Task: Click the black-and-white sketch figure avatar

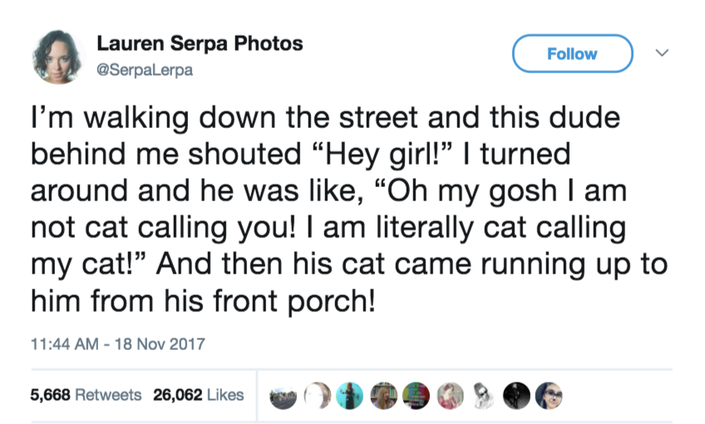Action: tap(482, 395)
